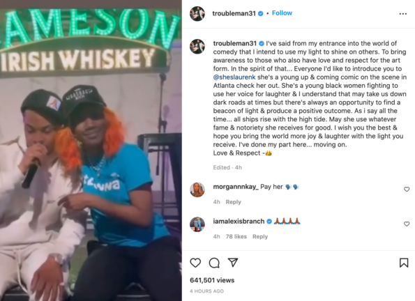Open the comment bubble icon
The height and width of the screenshot is (301, 415).
214,263
